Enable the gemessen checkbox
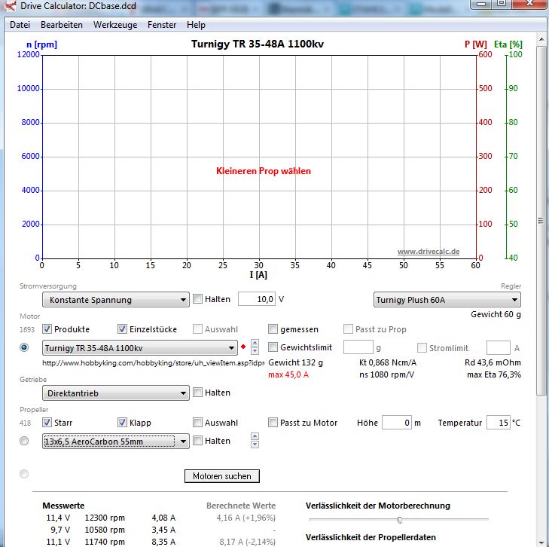Image resolution: width=549 pixels, height=547 pixels. tap(273, 329)
